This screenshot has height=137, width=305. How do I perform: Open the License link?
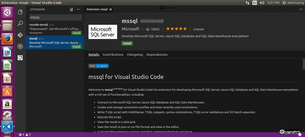pos(198,29)
